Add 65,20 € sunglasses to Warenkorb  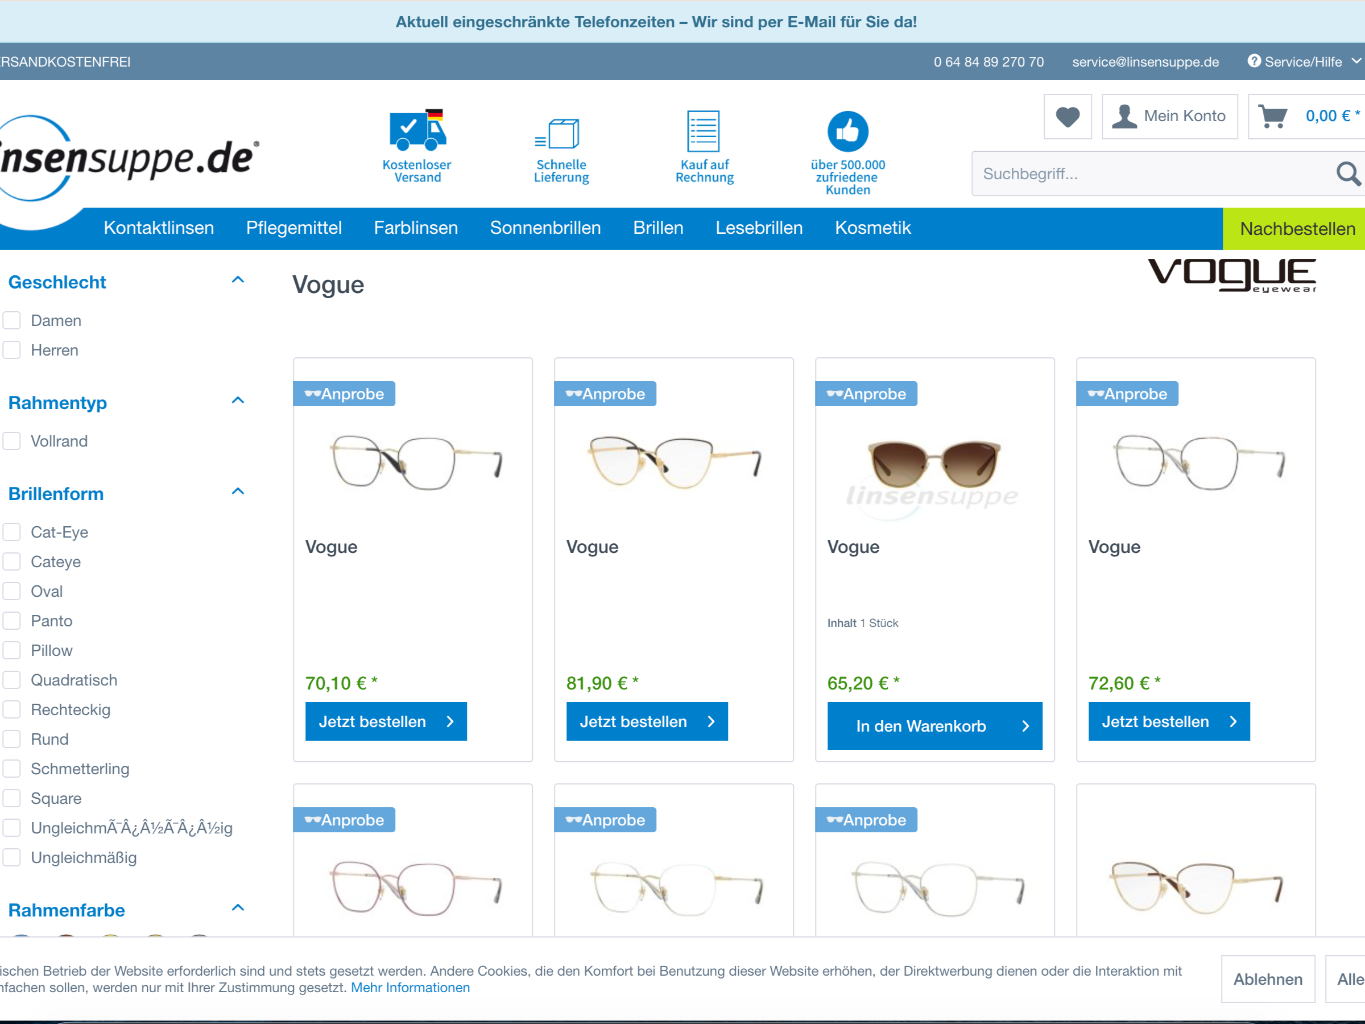tap(935, 726)
